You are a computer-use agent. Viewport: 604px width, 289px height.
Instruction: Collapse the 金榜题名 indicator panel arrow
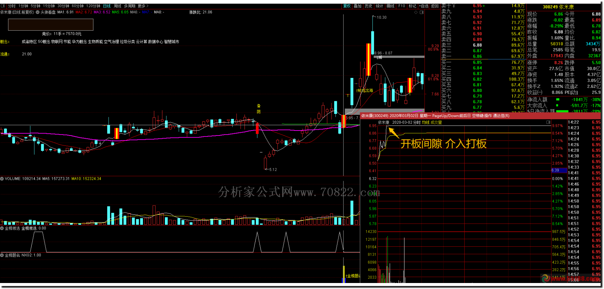tap(2, 255)
